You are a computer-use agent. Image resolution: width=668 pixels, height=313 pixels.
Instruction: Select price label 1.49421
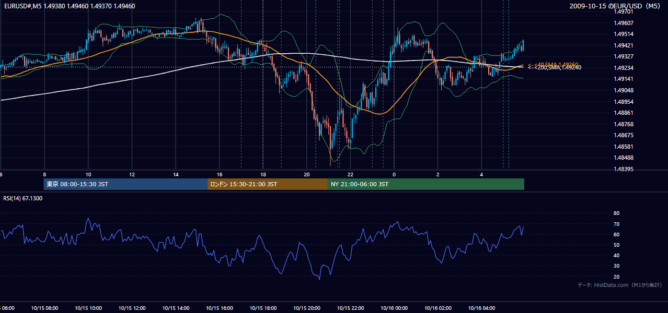click(x=623, y=45)
